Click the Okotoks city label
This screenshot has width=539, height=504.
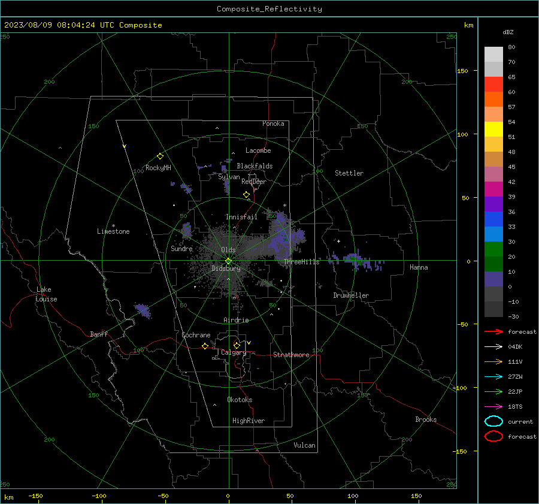240,400
